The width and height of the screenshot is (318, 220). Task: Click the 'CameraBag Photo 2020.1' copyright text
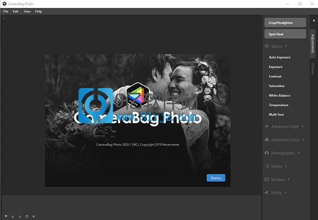[138, 145]
